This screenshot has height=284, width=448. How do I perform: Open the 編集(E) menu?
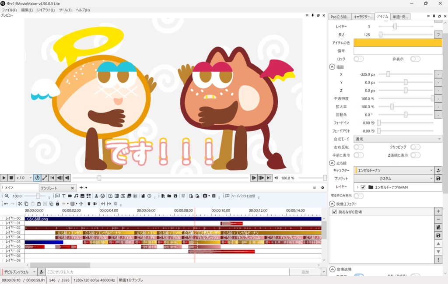coord(27,10)
